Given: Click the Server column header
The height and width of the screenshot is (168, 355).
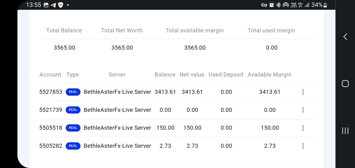Looking at the screenshot, I should [x=117, y=74].
